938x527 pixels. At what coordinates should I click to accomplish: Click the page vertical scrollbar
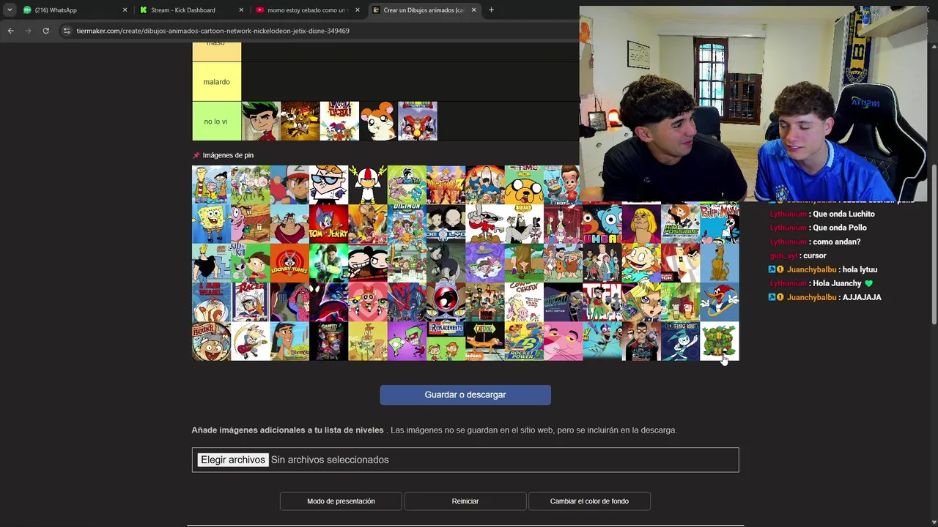[934, 245]
